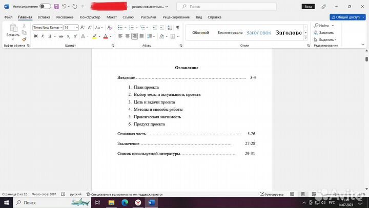Switch to Макет tab
The width and height of the screenshot is (369, 208).
click(x=112, y=17)
